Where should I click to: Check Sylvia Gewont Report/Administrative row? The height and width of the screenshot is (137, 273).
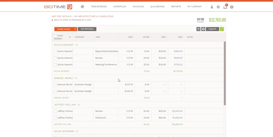pos(55,51)
